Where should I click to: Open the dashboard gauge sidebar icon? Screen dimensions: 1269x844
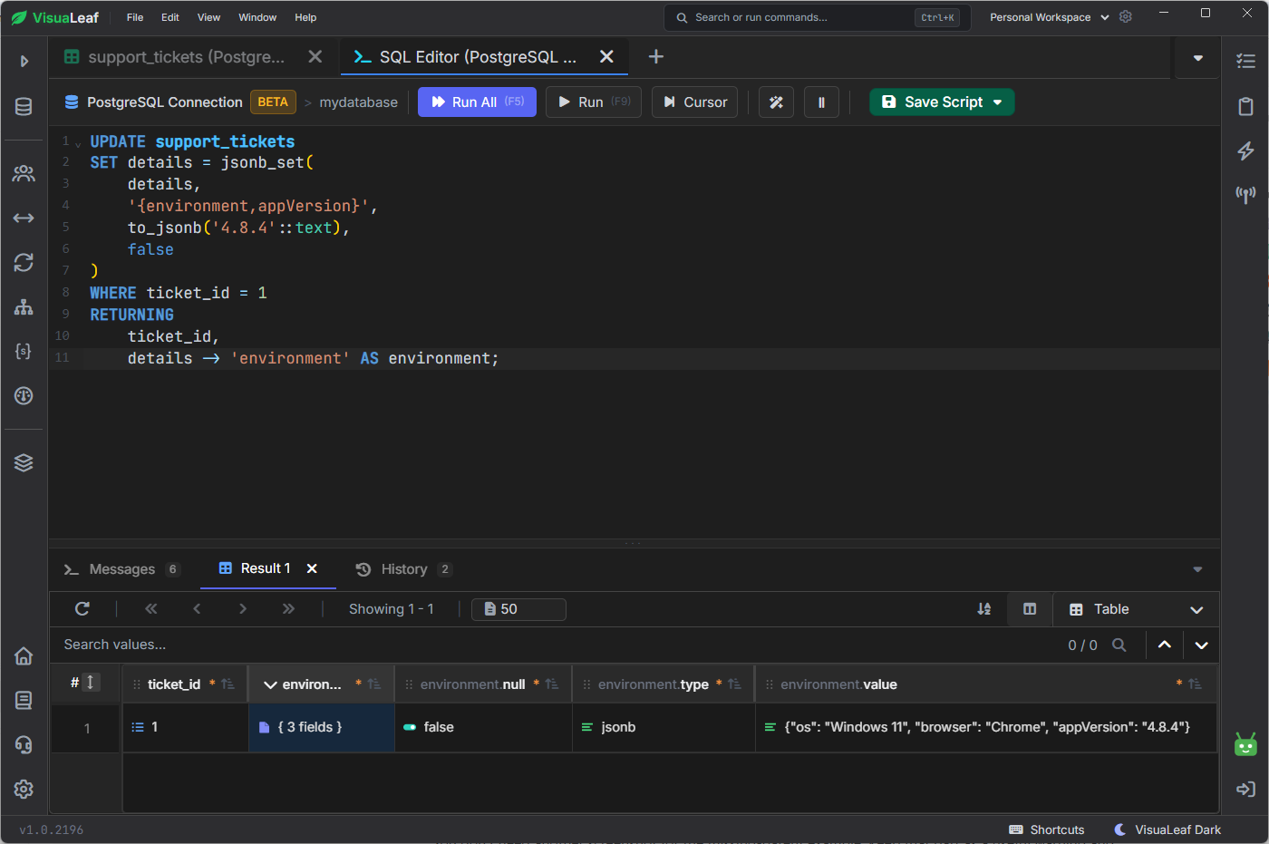click(24, 395)
